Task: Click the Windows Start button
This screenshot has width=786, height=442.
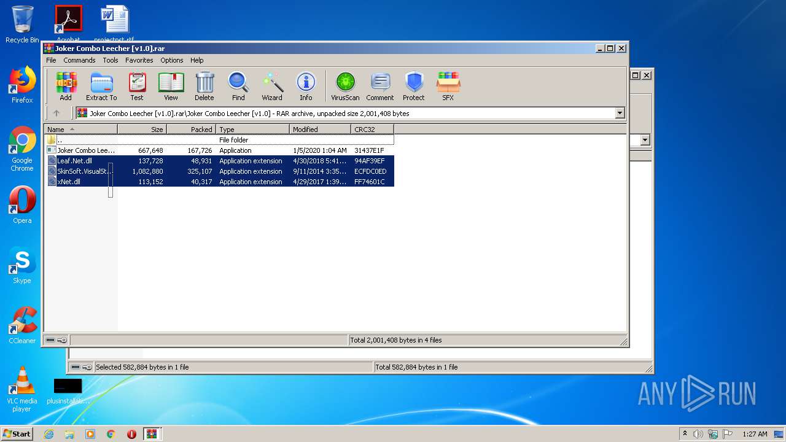Action: coord(17,433)
